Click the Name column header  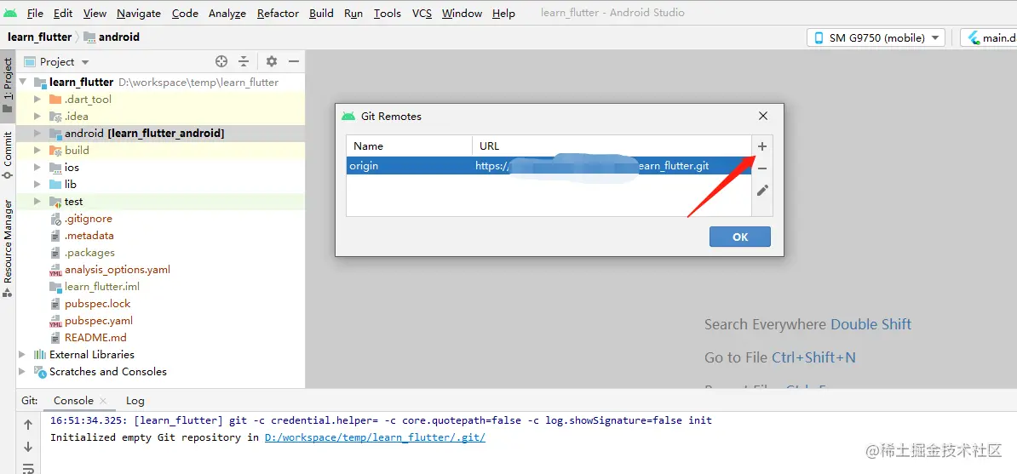coord(409,146)
